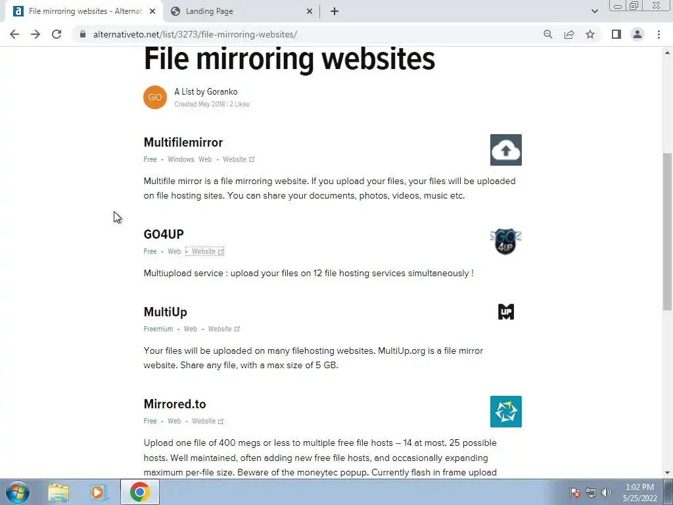
Task: Click the scrollbar down arrow
Action: click(667, 473)
